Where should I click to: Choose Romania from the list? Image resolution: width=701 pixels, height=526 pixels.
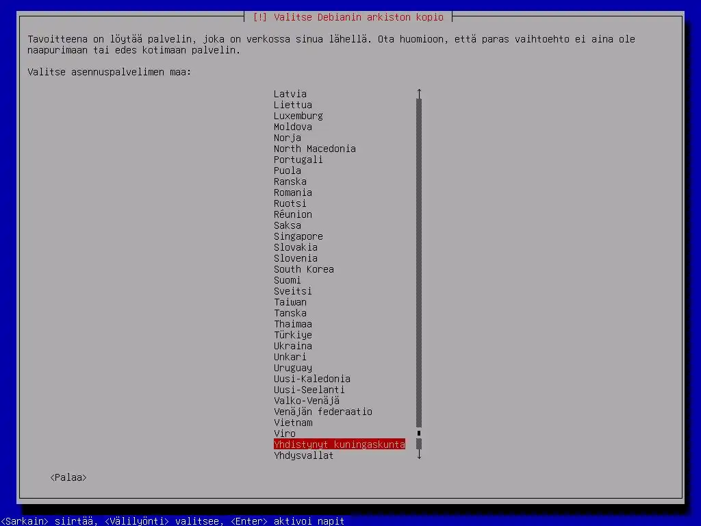[x=293, y=192]
